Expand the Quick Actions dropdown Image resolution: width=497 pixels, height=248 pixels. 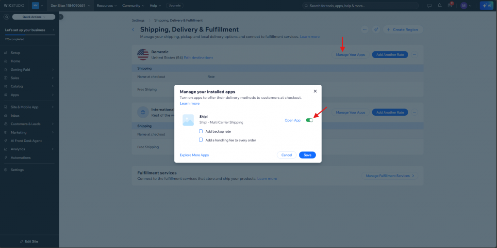point(33,16)
